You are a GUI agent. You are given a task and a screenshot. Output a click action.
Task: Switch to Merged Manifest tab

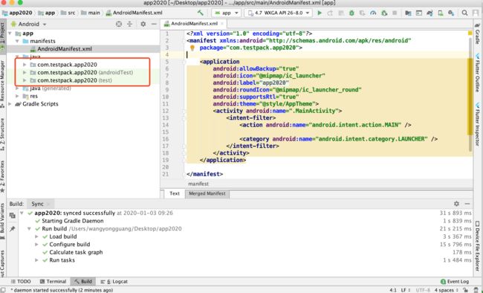click(207, 193)
